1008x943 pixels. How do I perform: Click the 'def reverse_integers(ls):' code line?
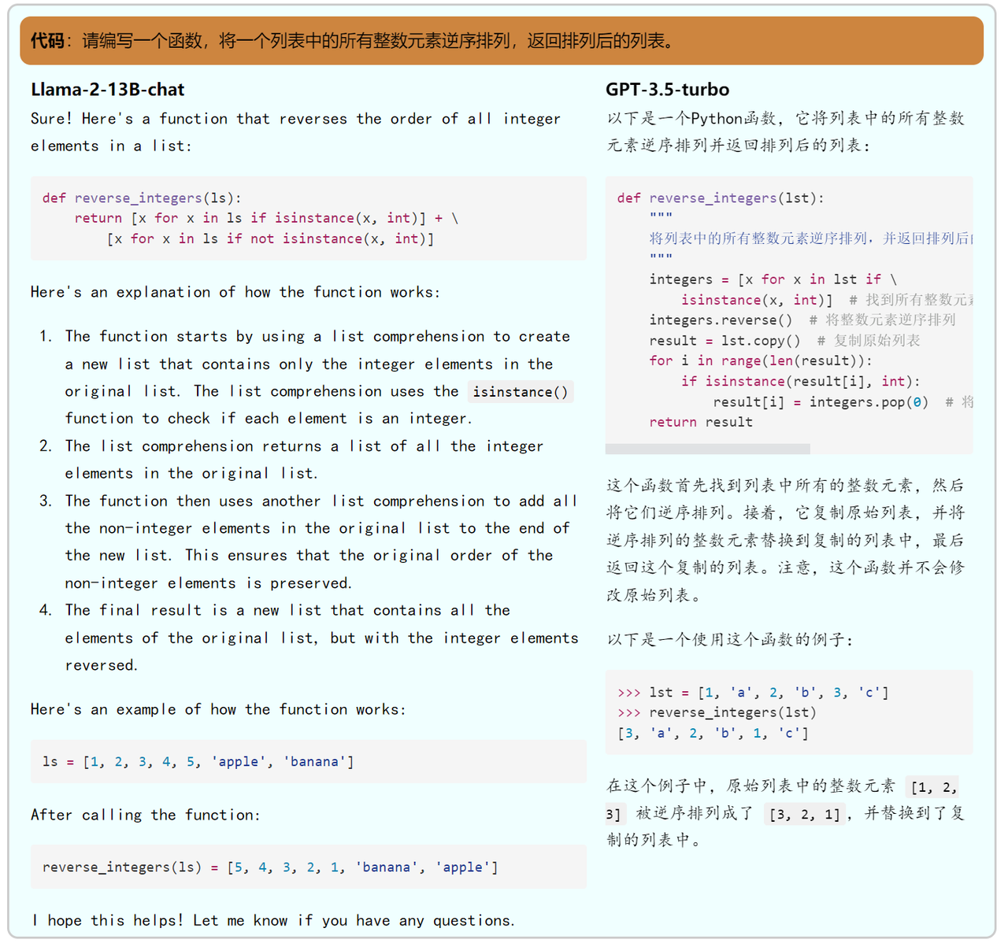[x=142, y=198]
